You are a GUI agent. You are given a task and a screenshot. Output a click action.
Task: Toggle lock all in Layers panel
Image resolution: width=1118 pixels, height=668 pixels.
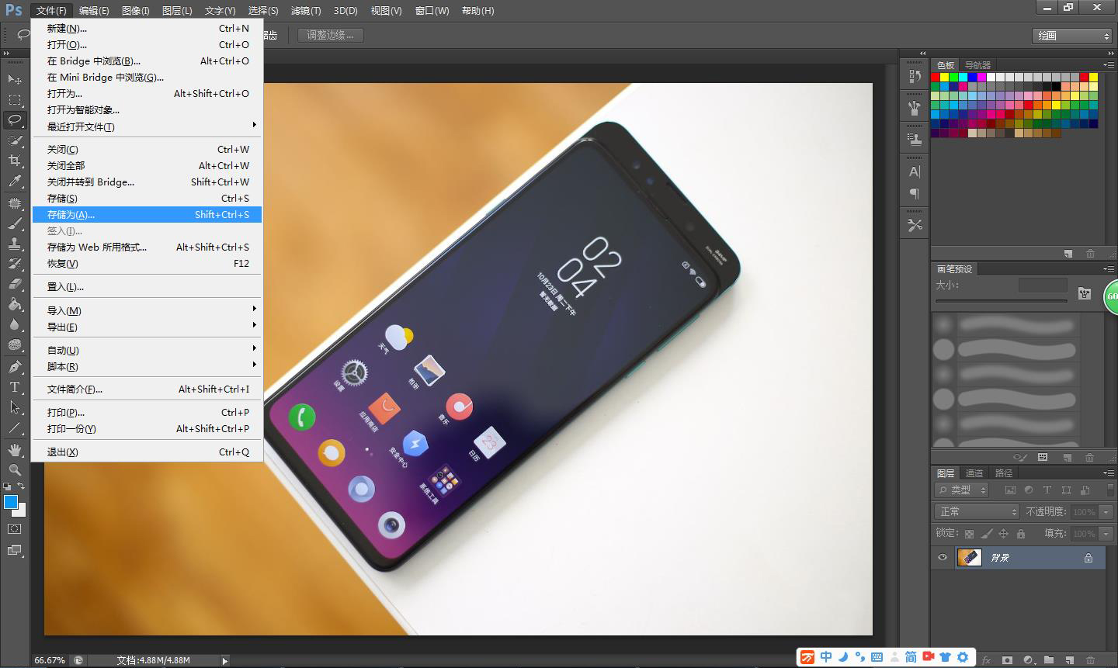tap(1021, 534)
